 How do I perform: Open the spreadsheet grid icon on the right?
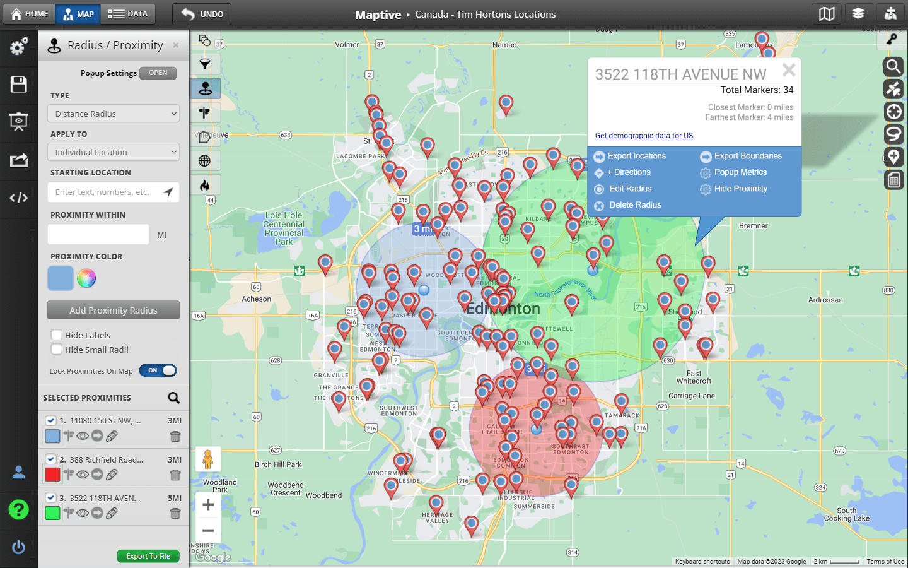pyautogui.click(x=893, y=180)
